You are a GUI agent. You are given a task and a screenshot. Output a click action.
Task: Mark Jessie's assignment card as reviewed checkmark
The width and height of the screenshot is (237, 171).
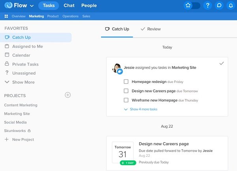[x=222, y=63]
